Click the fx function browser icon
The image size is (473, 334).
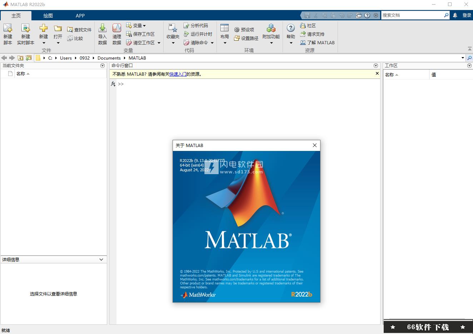point(113,84)
